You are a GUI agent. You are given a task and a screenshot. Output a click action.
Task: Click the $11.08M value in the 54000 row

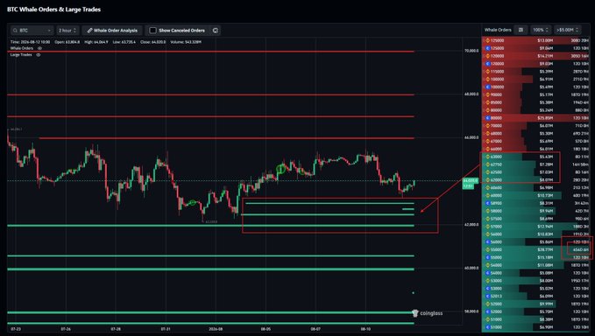545,265
